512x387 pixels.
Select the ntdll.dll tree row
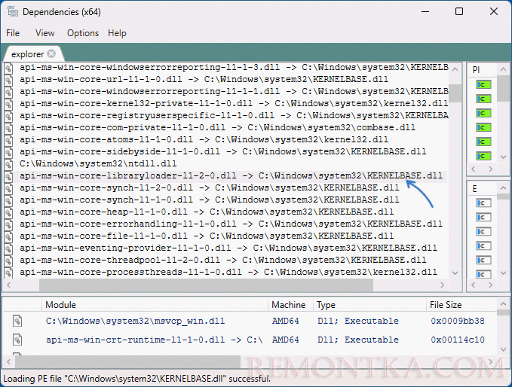coord(98,163)
